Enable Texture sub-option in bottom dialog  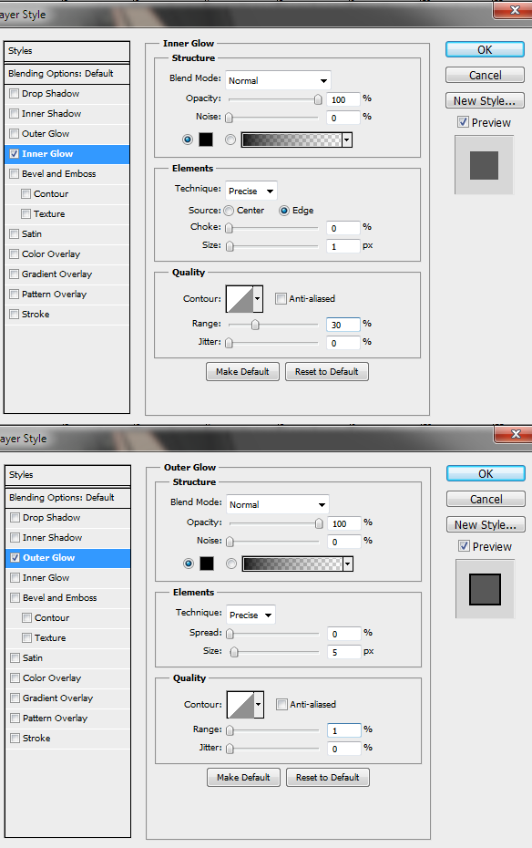(27, 637)
